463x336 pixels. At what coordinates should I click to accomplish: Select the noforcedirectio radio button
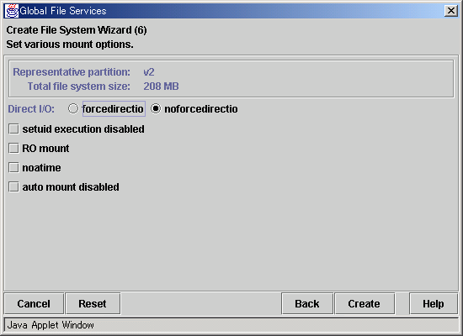coord(156,108)
